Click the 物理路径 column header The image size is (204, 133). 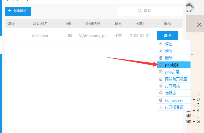pos(93,24)
